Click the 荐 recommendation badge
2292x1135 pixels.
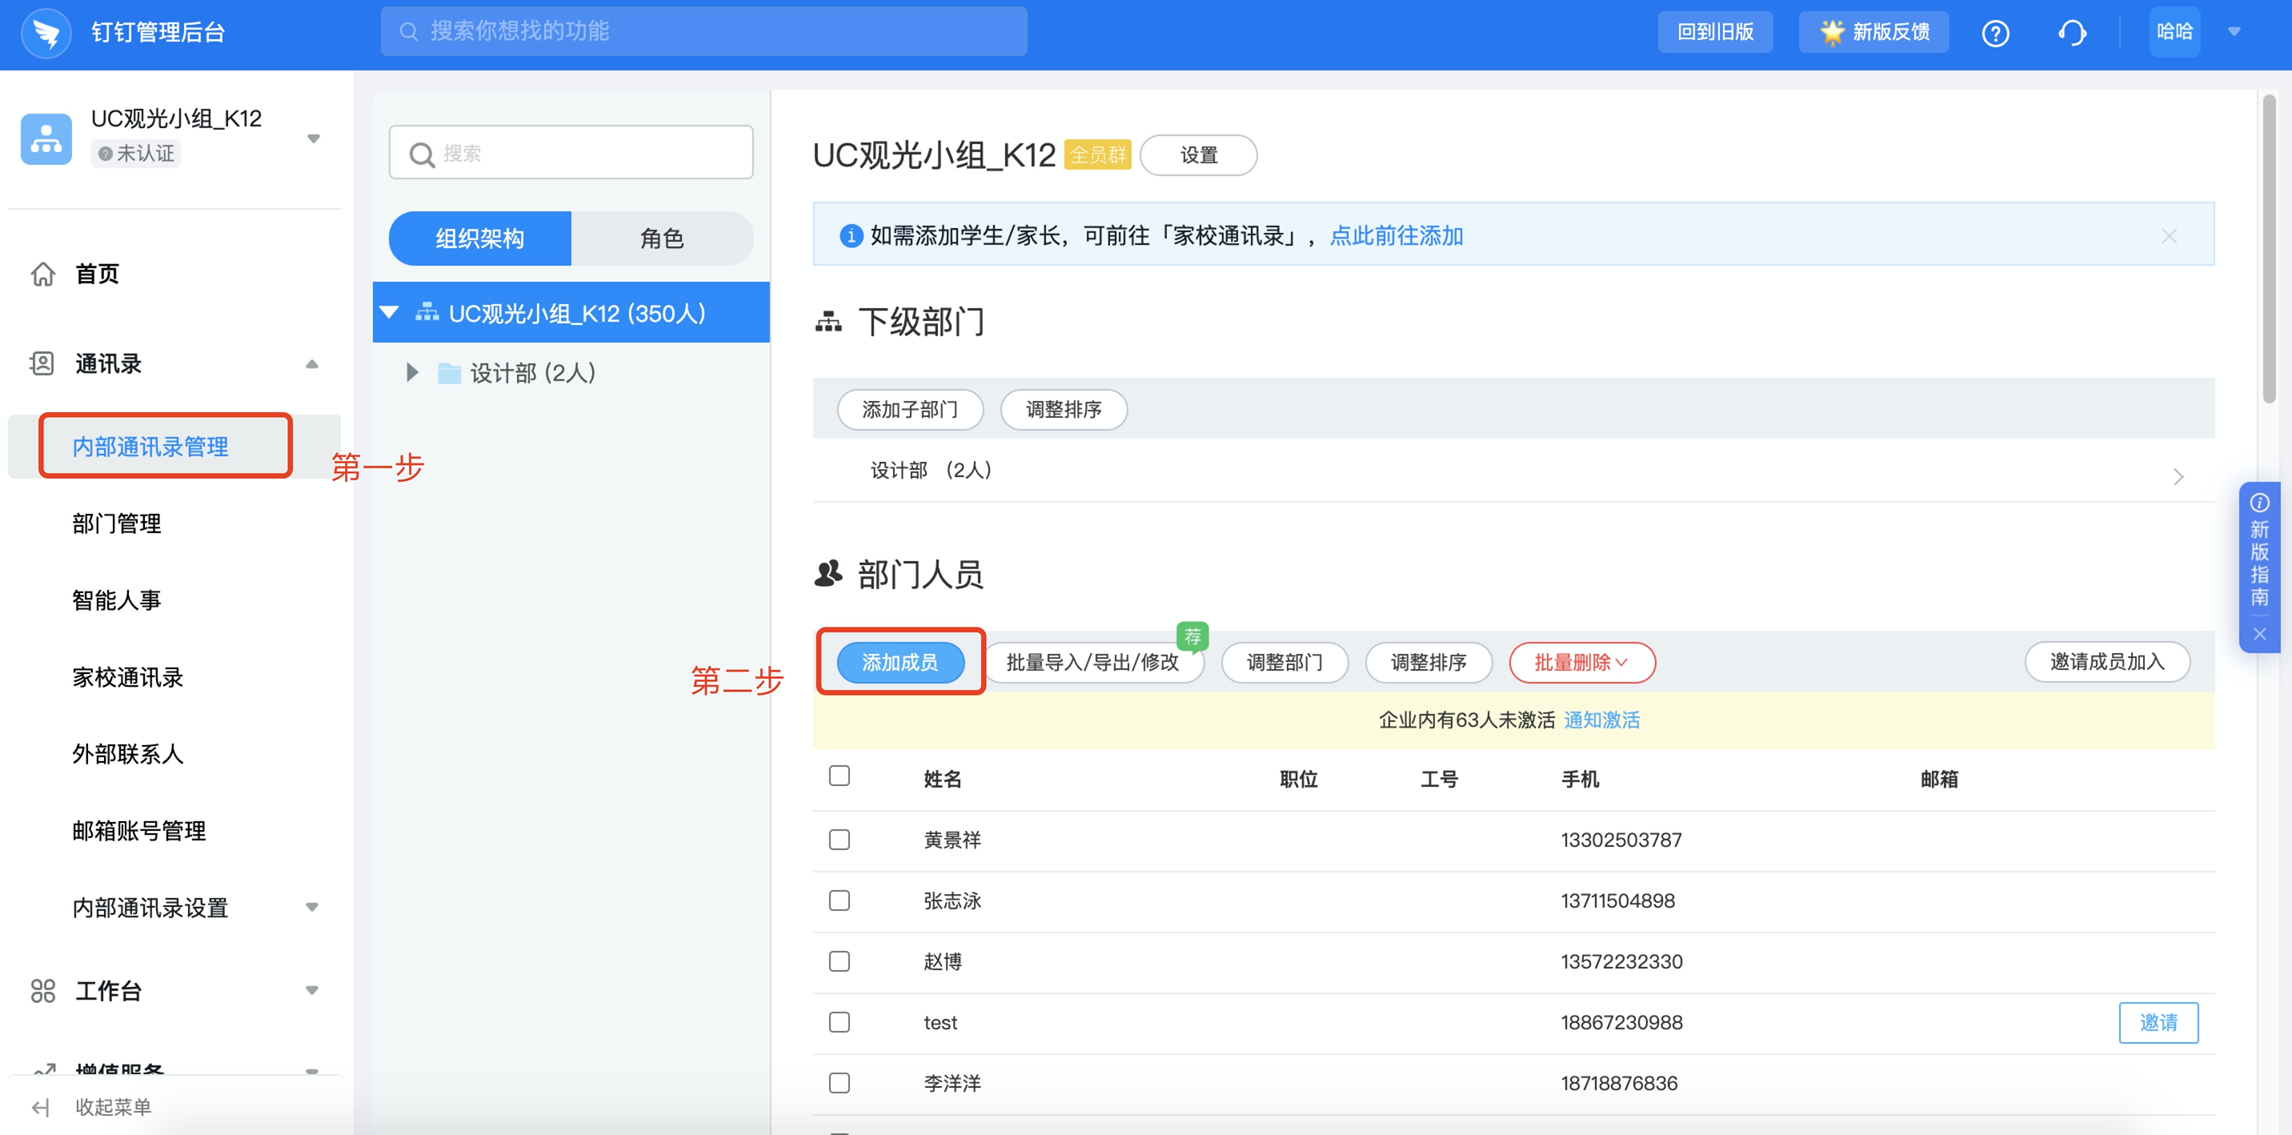coord(1192,636)
